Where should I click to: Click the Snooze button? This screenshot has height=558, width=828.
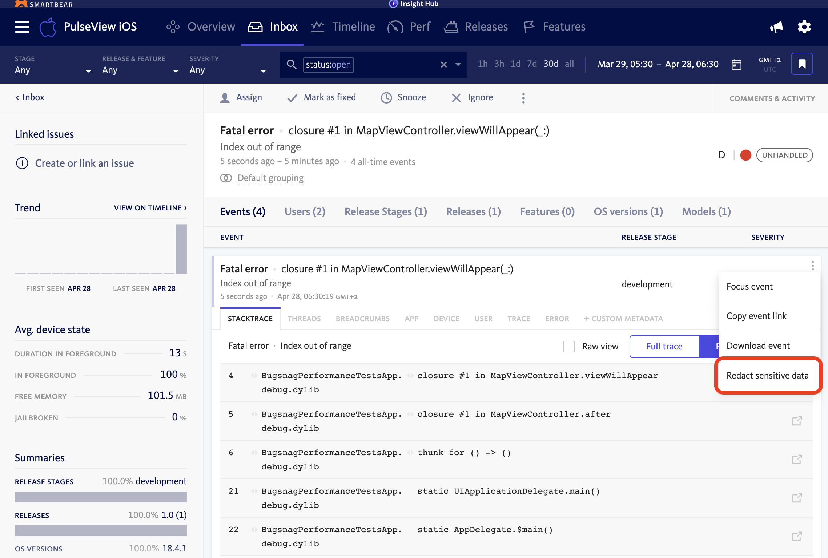coord(403,97)
